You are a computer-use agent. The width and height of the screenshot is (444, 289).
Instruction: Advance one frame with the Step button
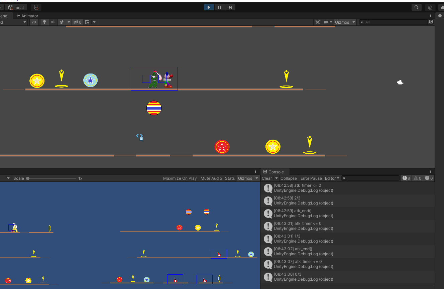(230, 7)
